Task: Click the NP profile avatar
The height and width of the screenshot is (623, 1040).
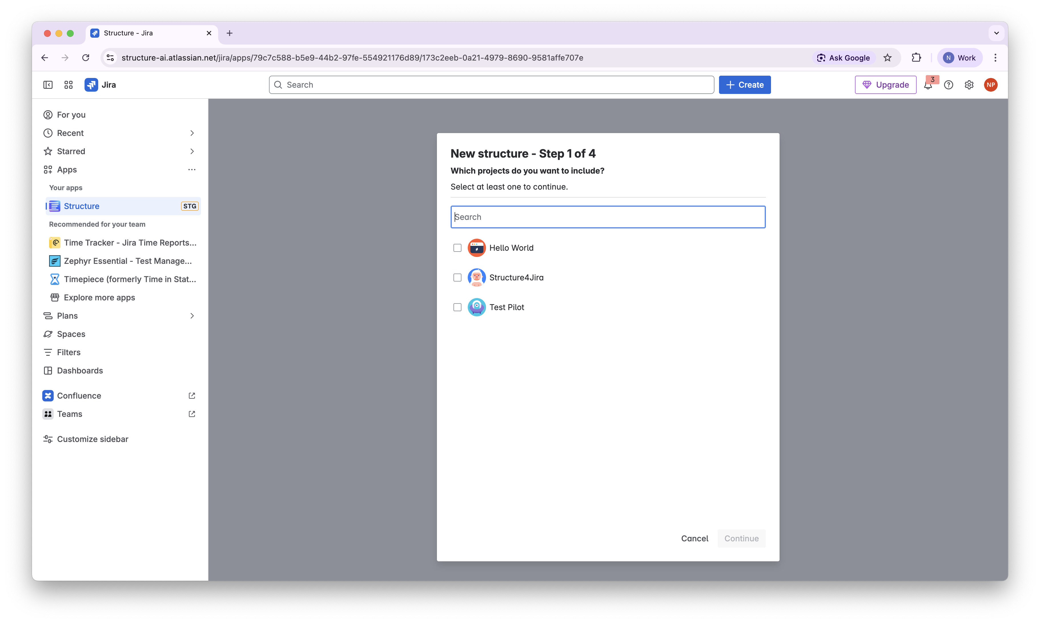Action: coord(991,85)
